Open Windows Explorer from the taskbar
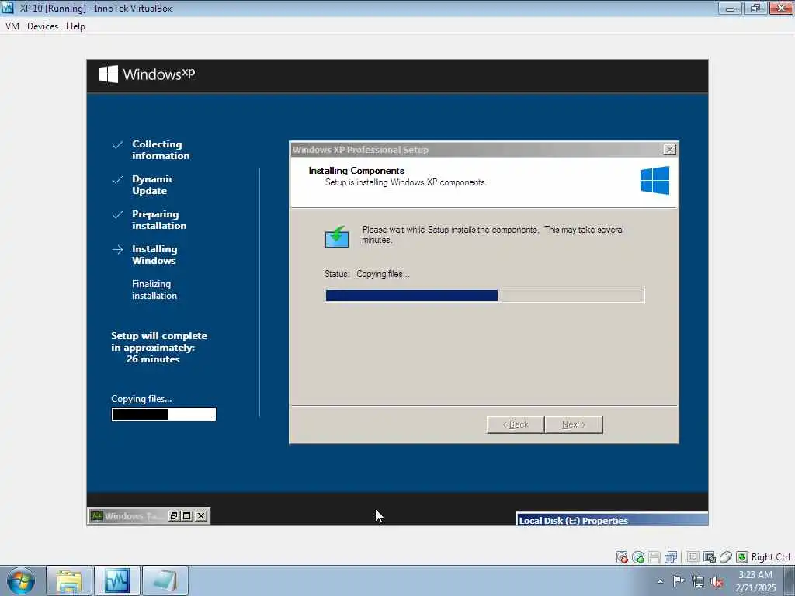795x596 pixels. point(69,580)
